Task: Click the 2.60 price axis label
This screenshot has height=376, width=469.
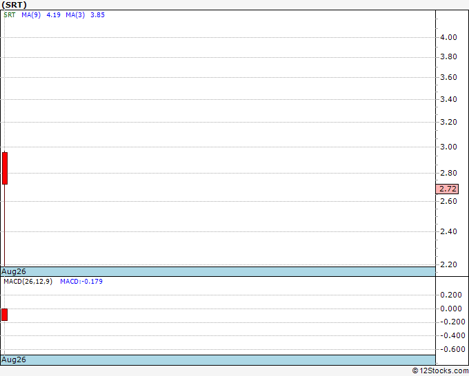Action: click(448, 201)
